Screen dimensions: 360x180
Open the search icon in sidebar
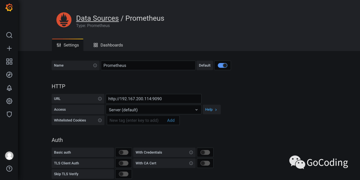9,35
